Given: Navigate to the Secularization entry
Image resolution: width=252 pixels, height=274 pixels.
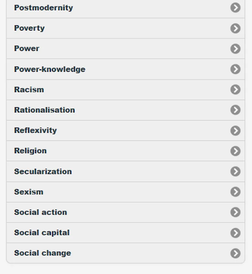Looking at the screenshot, I should coord(43,171).
